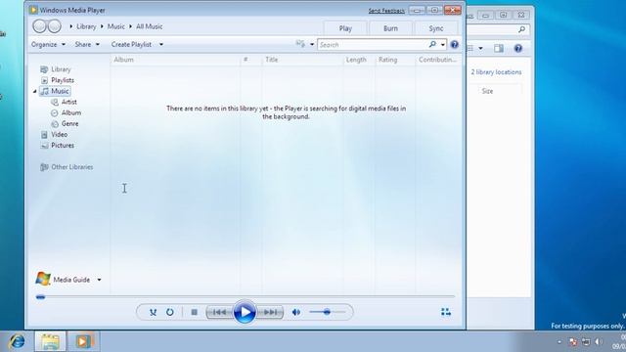
Task: Open the search options dropdown arrow
Action: (x=443, y=45)
